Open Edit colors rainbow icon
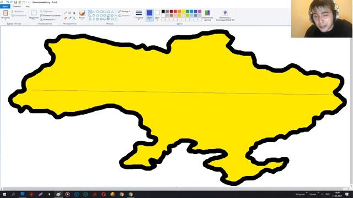 (207, 13)
